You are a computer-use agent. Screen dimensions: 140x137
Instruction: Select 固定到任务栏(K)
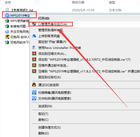[50, 77]
